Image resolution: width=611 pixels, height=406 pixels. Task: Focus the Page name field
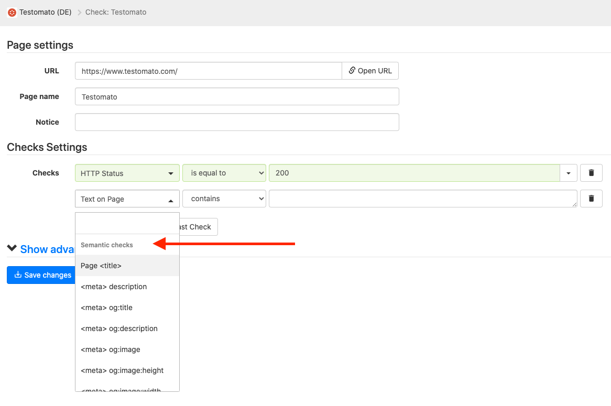click(x=237, y=96)
